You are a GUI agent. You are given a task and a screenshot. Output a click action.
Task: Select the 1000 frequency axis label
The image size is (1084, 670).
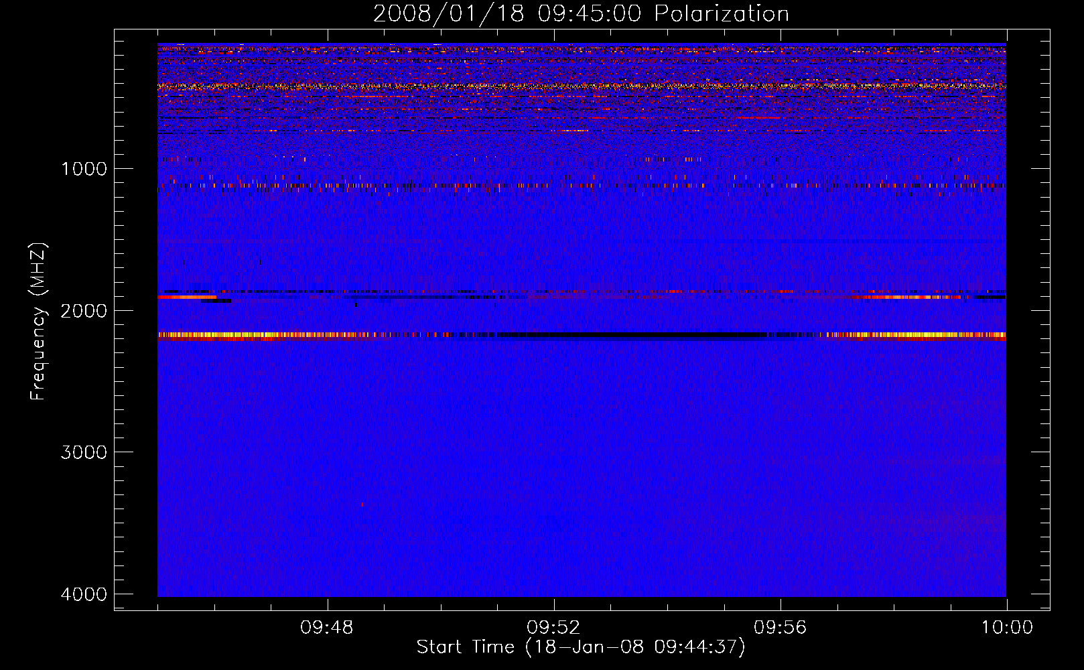[84, 169]
